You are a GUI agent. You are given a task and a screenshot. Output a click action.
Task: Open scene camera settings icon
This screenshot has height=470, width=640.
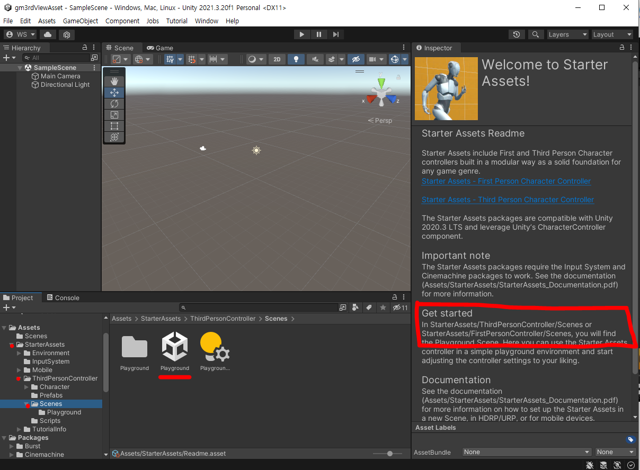(372, 59)
